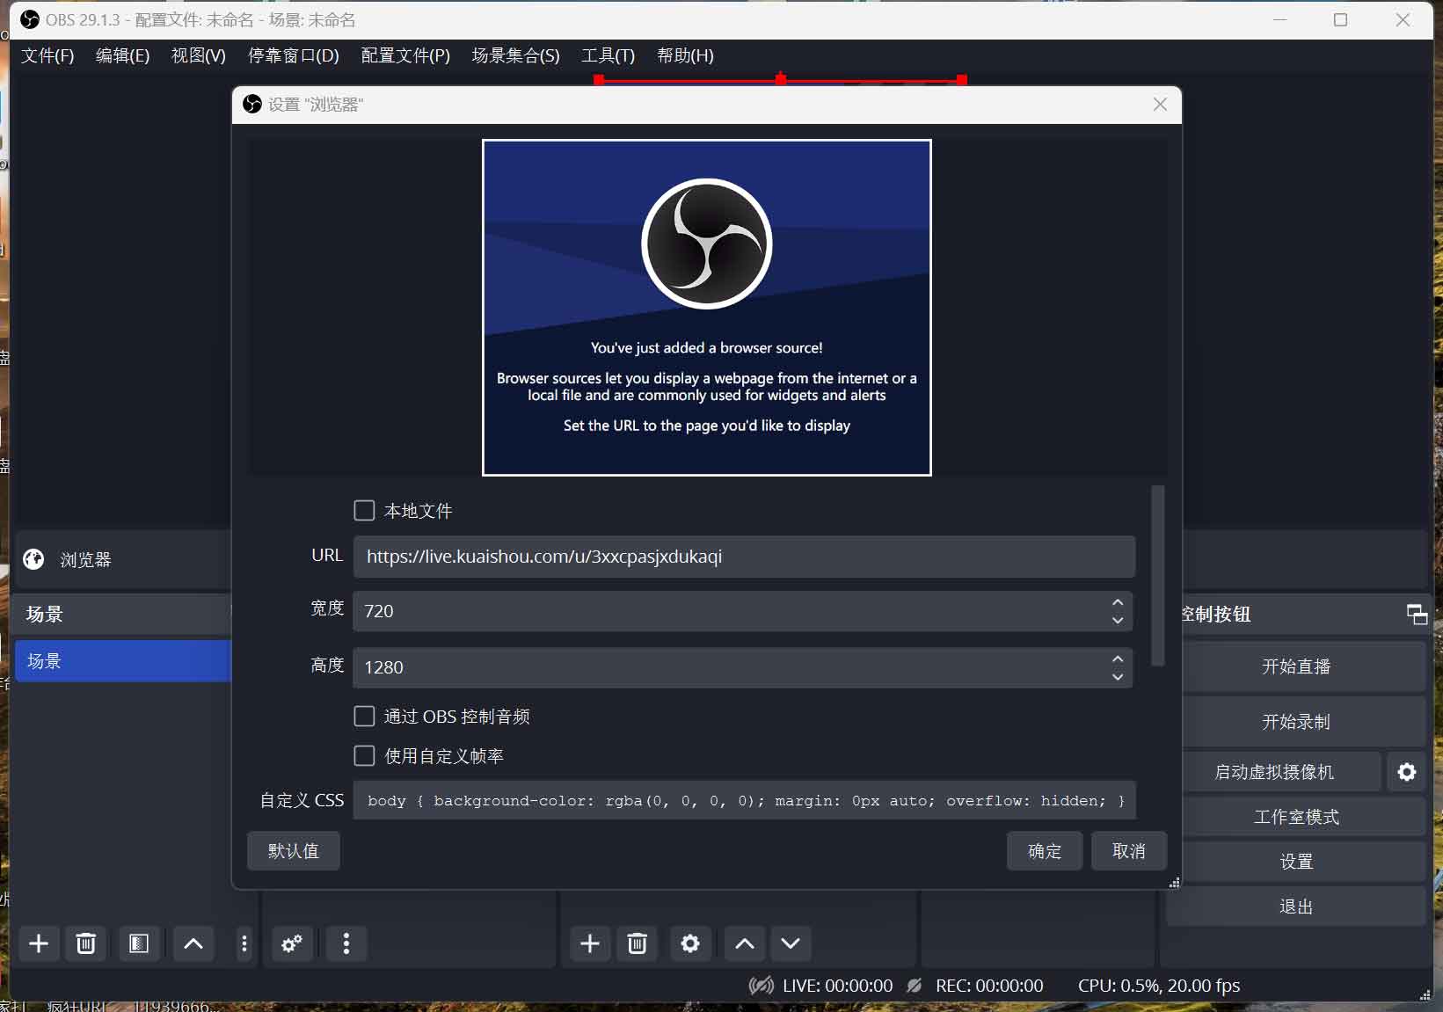This screenshot has height=1012, width=1443.
Task: Add a new scene with plus icon
Action: (x=39, y=943)
